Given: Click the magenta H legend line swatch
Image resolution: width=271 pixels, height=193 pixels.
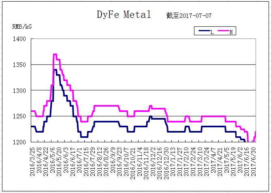Looking at the screenshot, I should click(x=223, y=30).
